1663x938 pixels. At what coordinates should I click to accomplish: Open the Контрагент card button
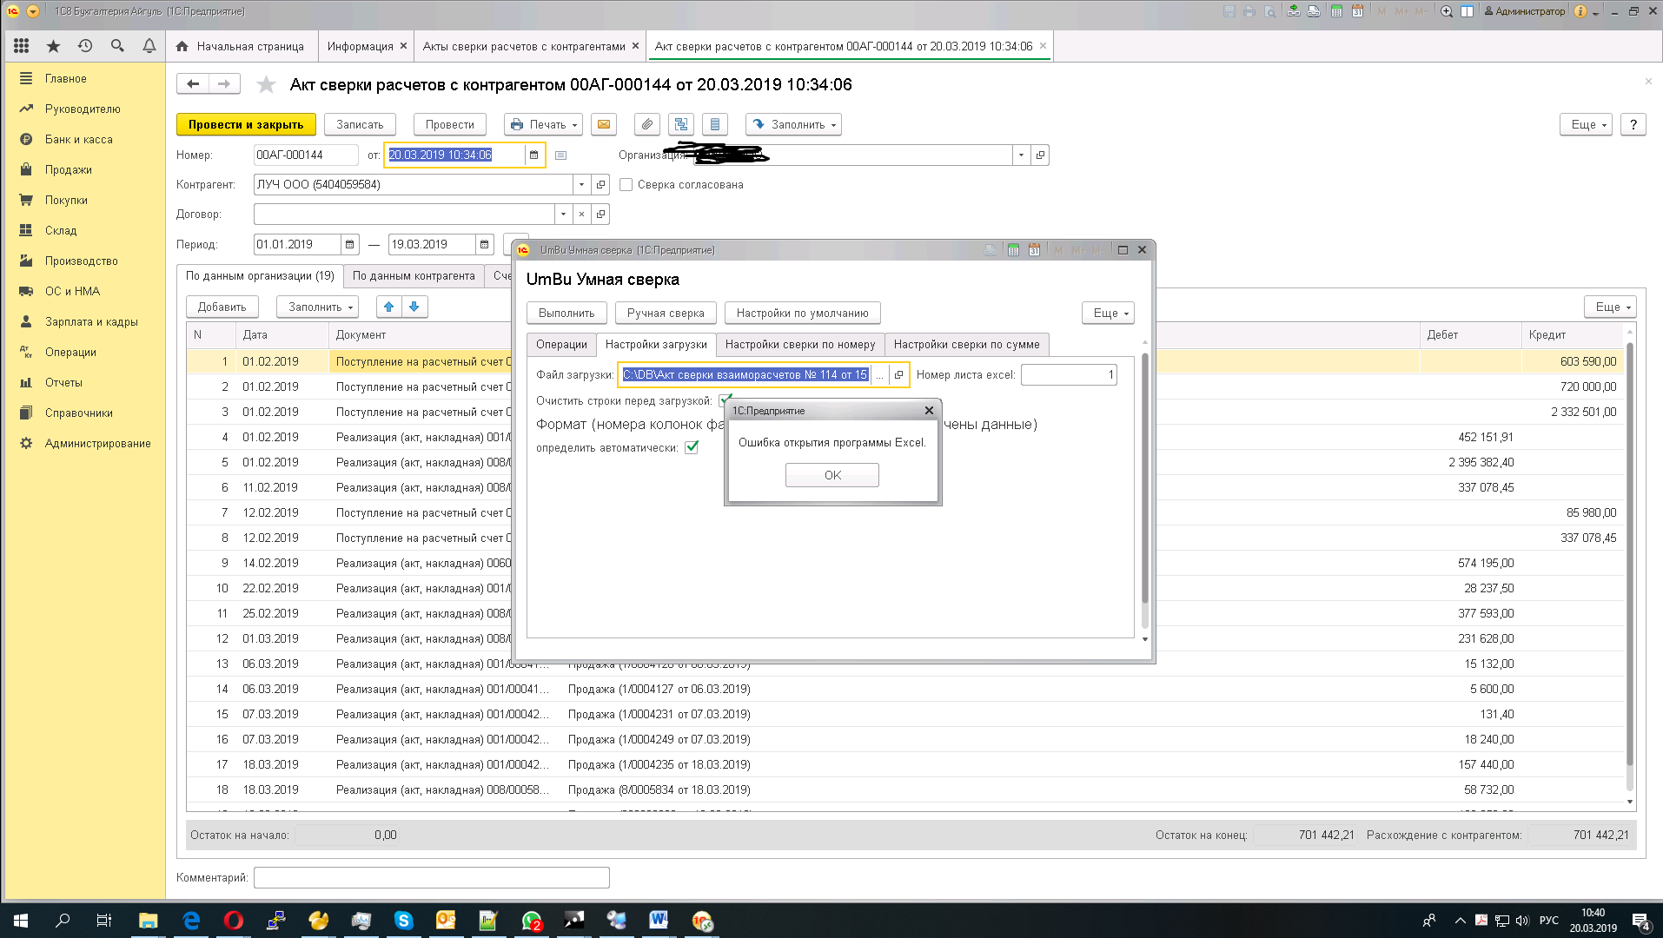[600, 184]
